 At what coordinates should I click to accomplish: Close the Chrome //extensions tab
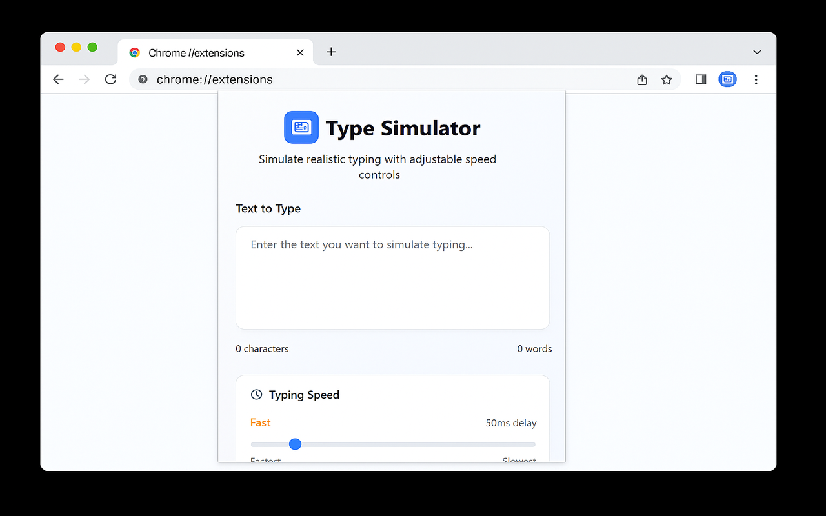[299, 52]
